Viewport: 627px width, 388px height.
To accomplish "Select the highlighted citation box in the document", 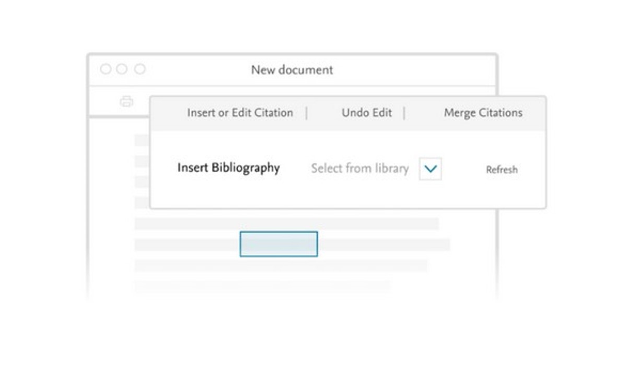I will coord(278,244).
